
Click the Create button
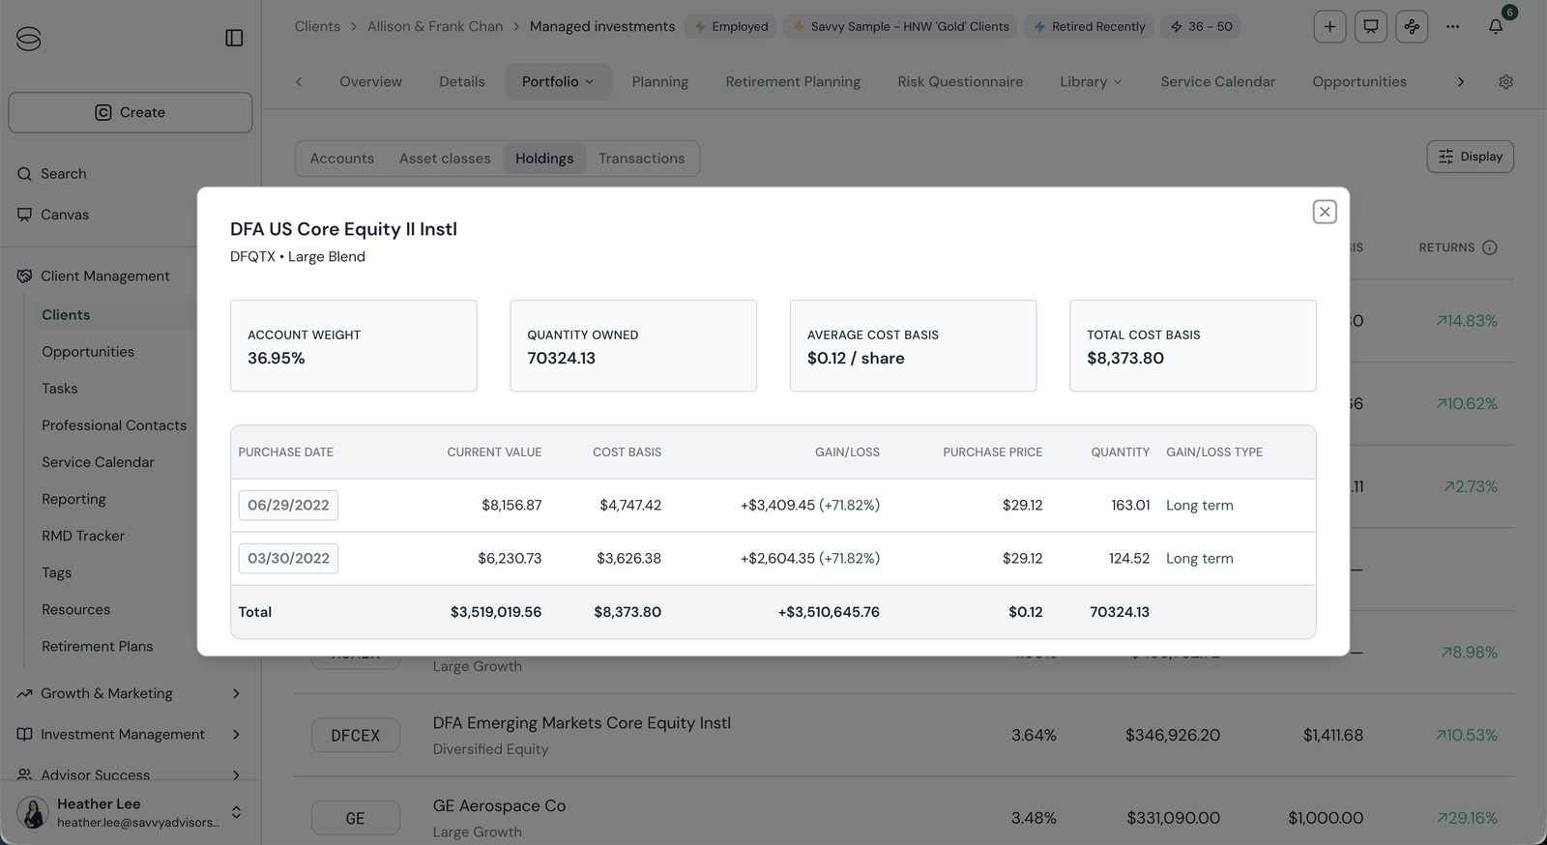pyautogui.click(x=131, y=112)
